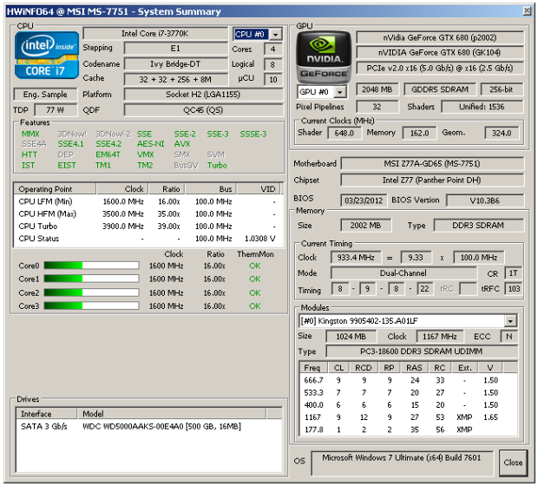Image resolution: width=538 pixels, height=486 pixels.
Task: Expand the Kingston memory module dropdown
Action: point(510,321)
